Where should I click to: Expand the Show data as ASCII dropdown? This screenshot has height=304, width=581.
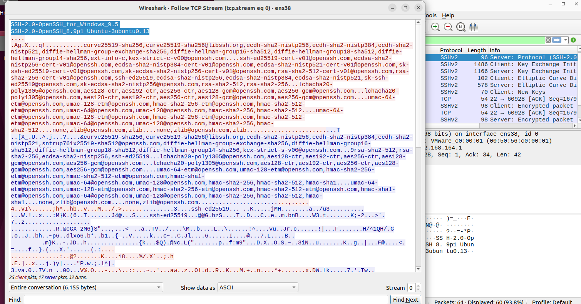pyautogui.click(x=258, y=287)
